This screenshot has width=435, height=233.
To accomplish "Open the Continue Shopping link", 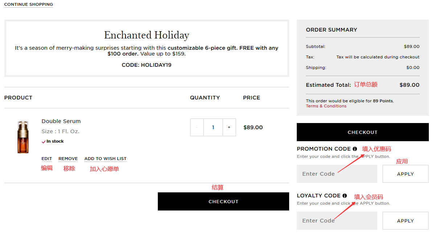I will click(29, 4).
